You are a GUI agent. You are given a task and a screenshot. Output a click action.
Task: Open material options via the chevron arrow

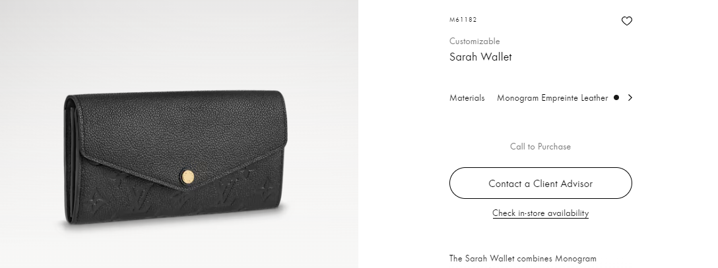(630, 97)
